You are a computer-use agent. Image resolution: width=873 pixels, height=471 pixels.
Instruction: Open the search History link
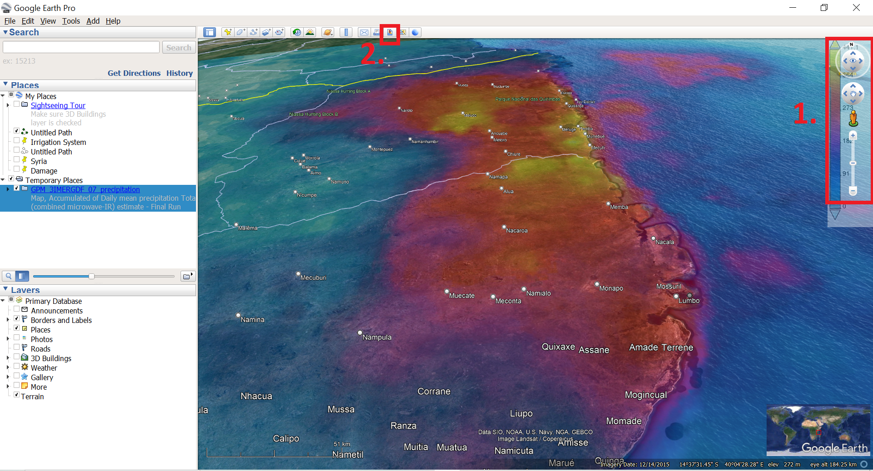(x=180, y=73)
